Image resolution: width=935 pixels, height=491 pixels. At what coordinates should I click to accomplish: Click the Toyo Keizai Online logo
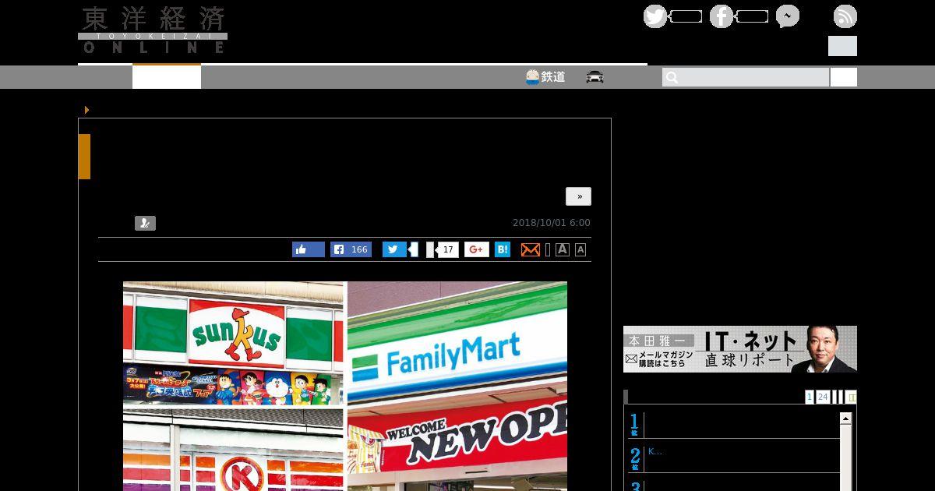tap(153, 30)
